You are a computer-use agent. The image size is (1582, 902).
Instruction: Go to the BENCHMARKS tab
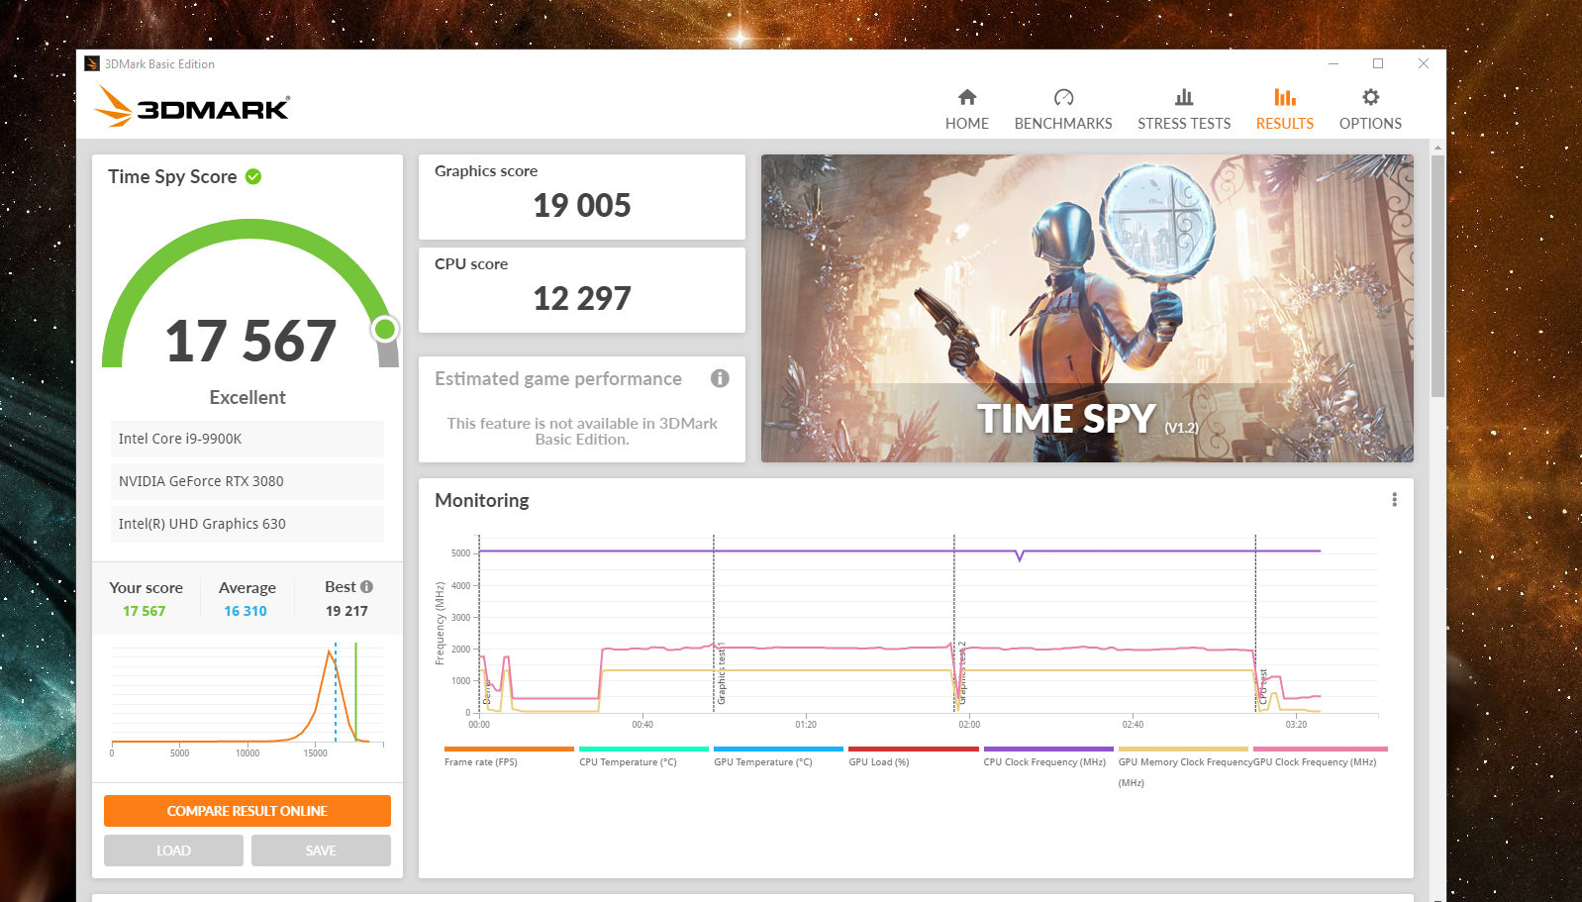click(1063, 110)
